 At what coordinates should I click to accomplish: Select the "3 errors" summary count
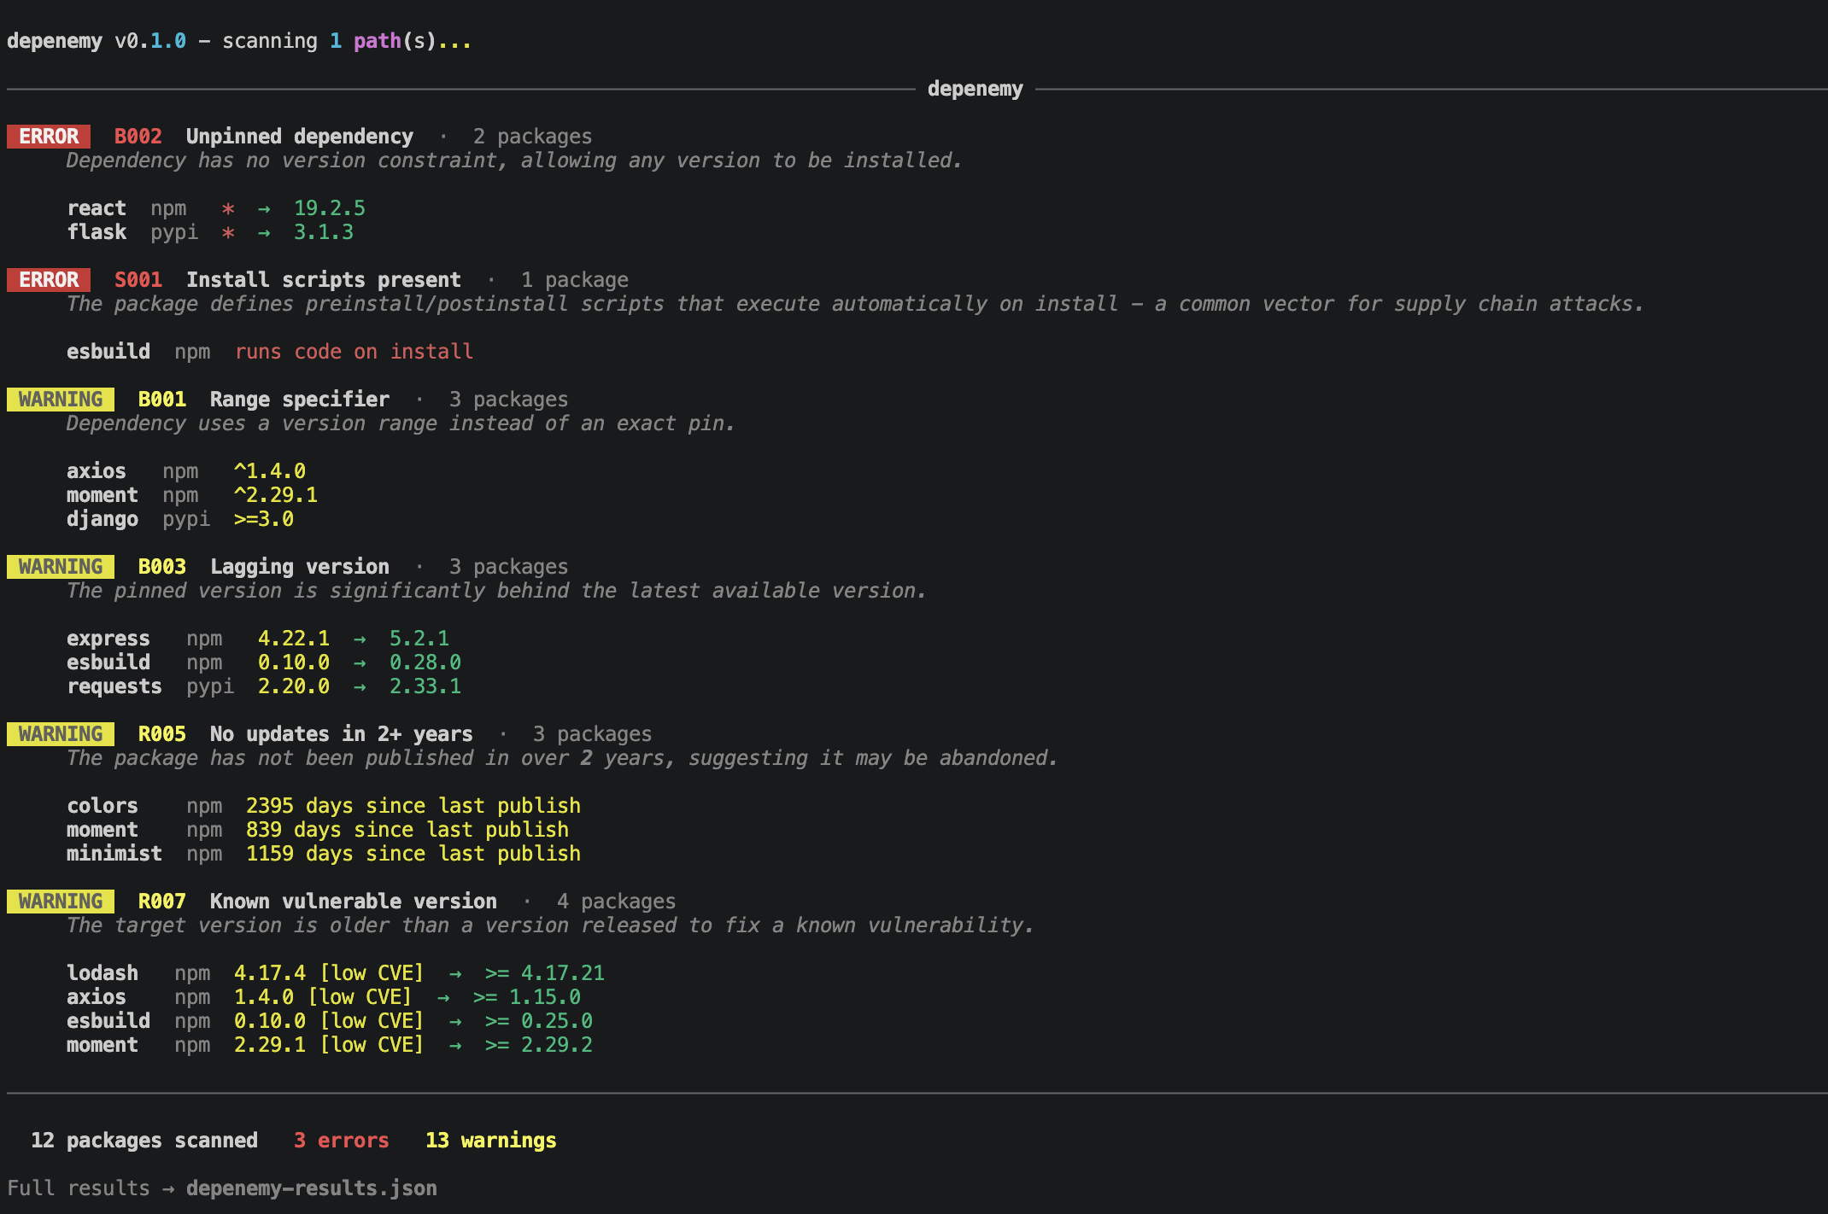pos(342,1141)
